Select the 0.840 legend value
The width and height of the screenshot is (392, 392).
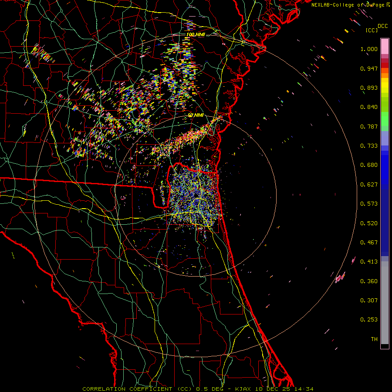click(369, 107)
